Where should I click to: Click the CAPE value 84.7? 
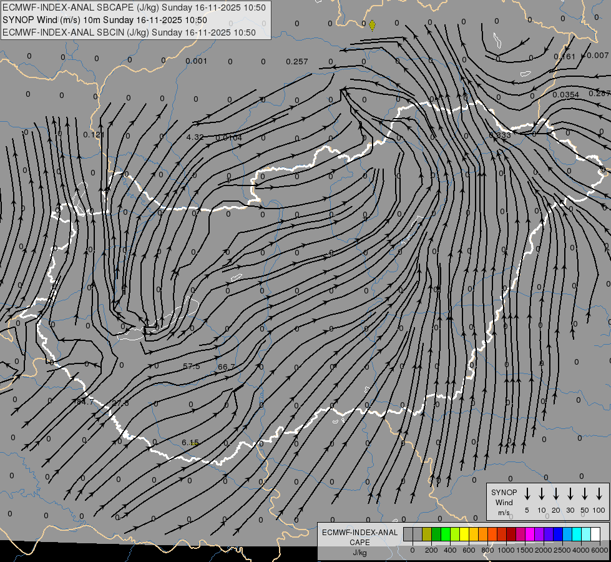point(86,402)
